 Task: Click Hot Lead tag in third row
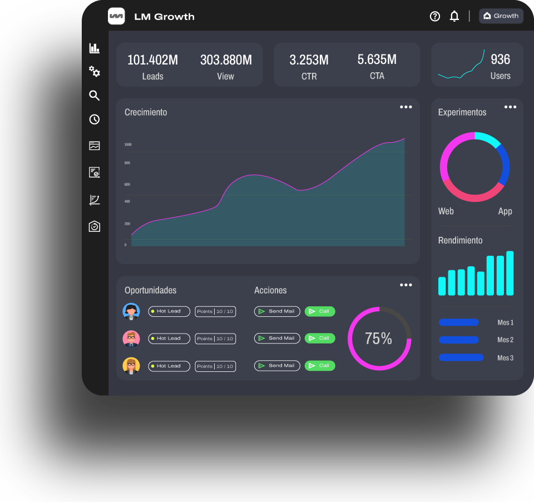point(169,366)
